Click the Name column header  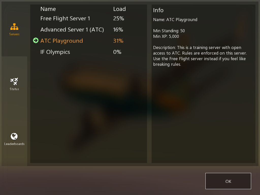(48, 9)
